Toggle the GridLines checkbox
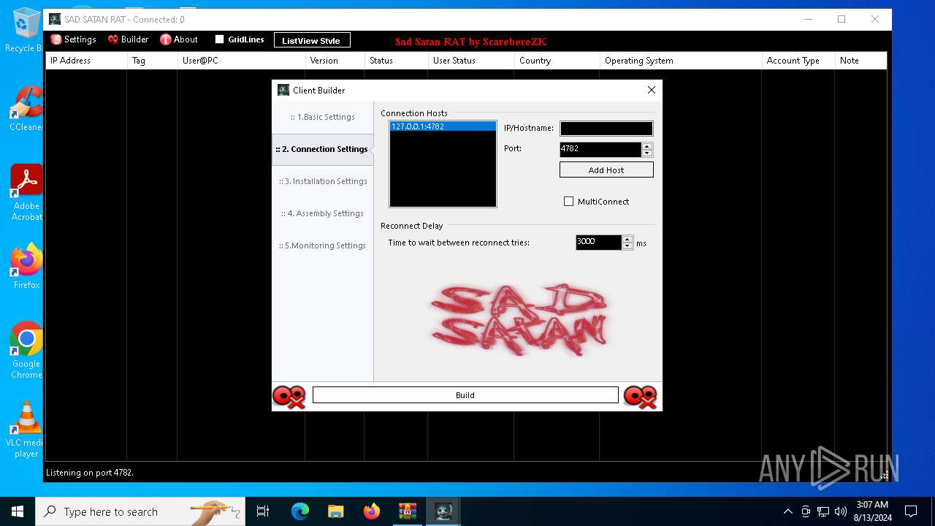 pos(219,39)
